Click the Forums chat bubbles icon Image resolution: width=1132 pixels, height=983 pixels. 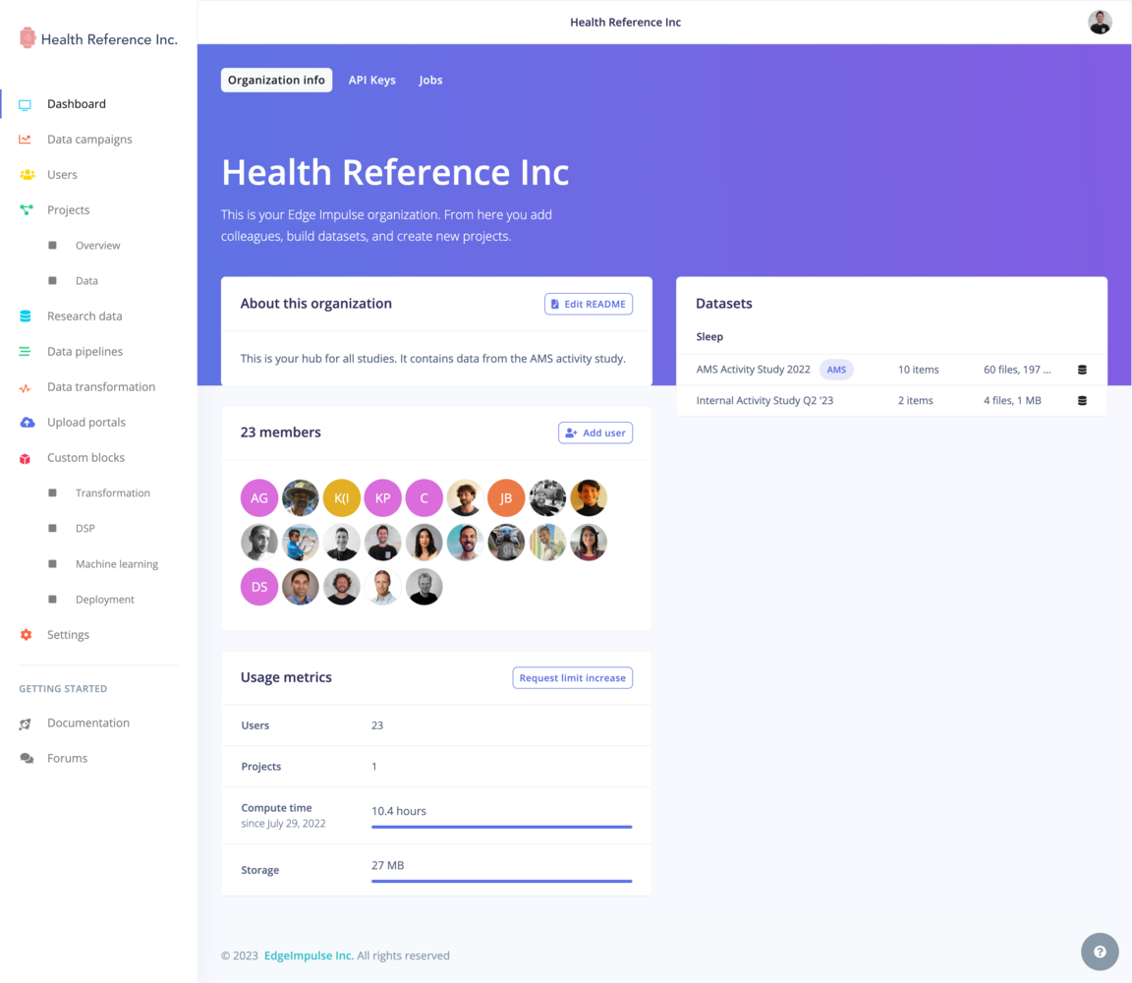(x=27, y=758)
